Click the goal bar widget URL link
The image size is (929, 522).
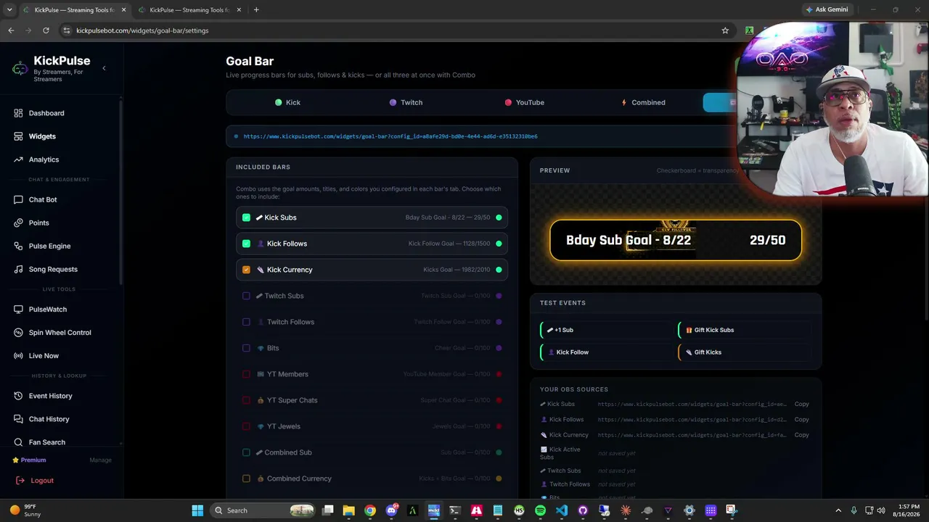tap(390, 136)
